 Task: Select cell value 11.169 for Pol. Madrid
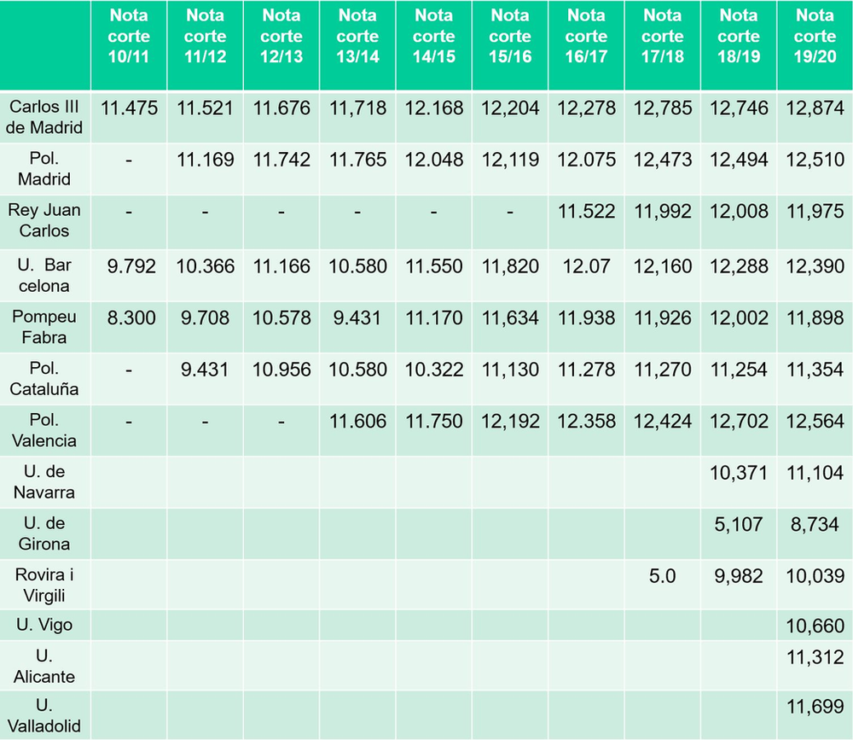205,160
